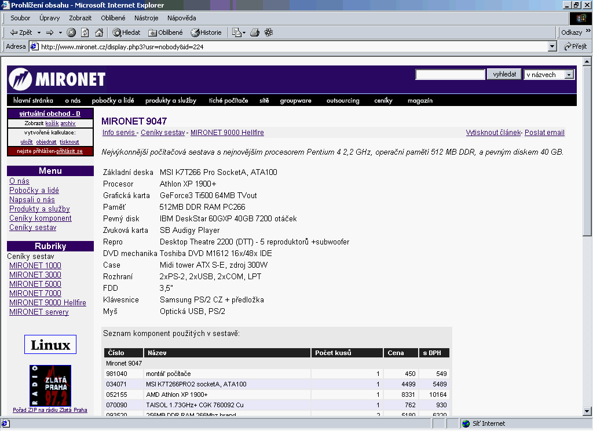Click the Forward arrow toolbar button

50,32
